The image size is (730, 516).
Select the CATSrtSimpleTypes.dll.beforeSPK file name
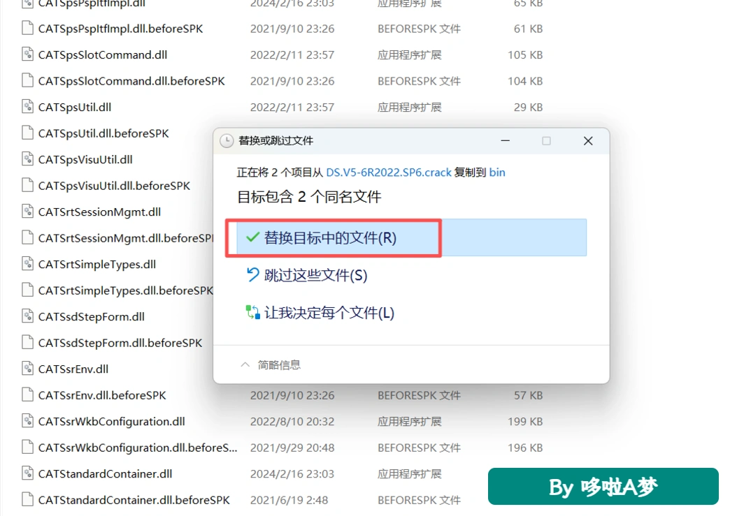[x=125, y=290]
